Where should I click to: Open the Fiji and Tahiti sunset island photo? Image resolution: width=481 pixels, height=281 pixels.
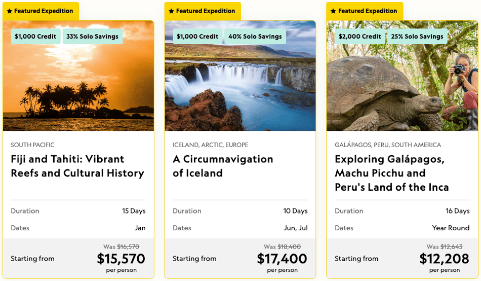click(78, 76)
